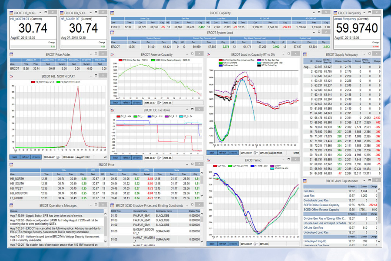The width and height of the screenshot is (391, 261).
Task: Click the ERCOT HB_NORTH RT panel table icon
Action: (x=11, y=13)
